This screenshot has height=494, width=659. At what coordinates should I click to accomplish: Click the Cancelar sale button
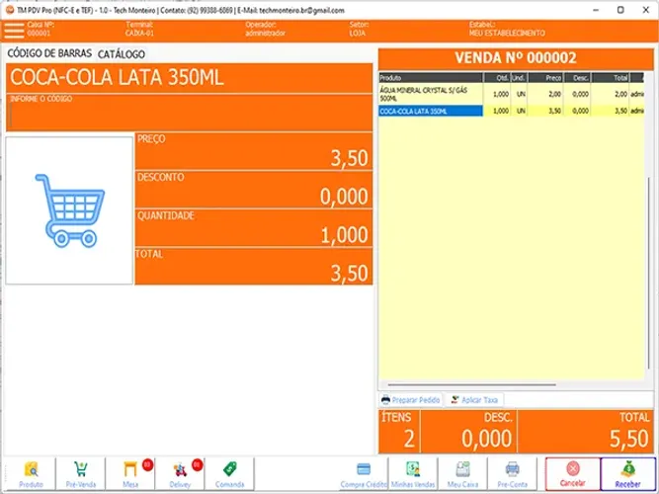click(573, 474)
